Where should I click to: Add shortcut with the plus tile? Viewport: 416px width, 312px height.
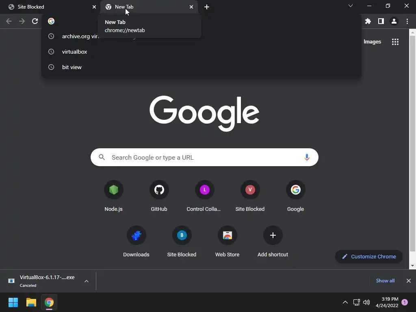(x=273, y=241)
